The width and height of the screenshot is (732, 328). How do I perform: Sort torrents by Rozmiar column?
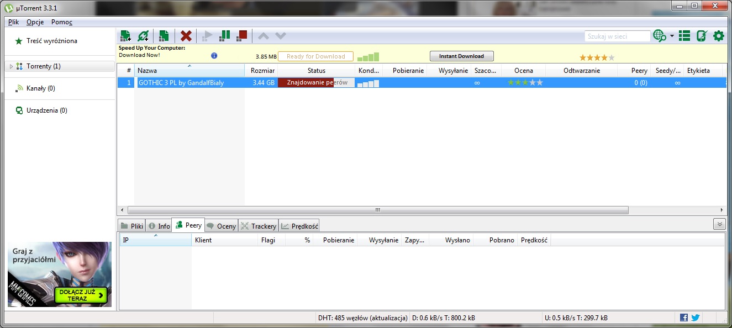pyautogui.click(x=261, y=71)
